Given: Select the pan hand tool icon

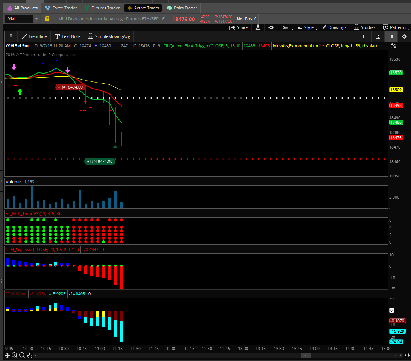Looking at the screenshot, I should (29, 355).
